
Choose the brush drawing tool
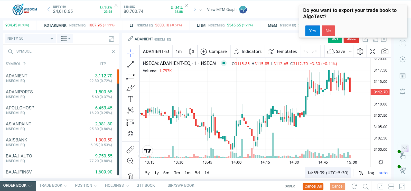coord(130,88)
